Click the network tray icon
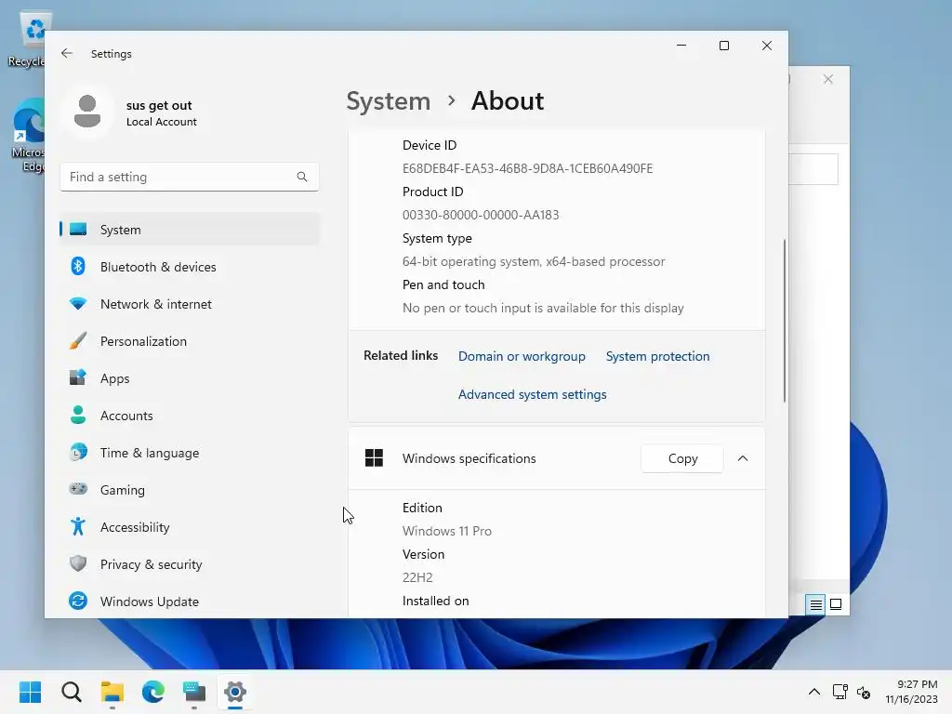This screenshot has height=714, width=952. (840, 692)
